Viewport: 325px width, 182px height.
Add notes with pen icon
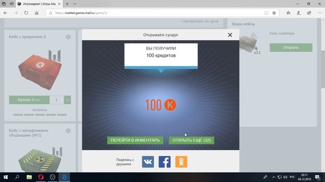click(x=299, y=13)
